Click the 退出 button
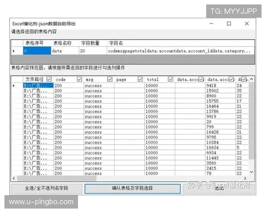 (219, 188)
